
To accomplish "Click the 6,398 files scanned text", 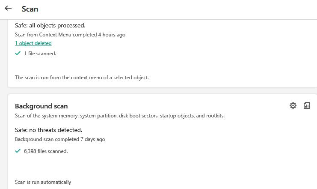I will (46, 151).
